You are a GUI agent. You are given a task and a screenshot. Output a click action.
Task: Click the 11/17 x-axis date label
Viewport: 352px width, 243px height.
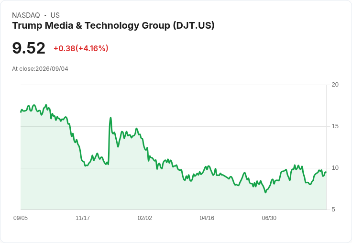point(83,218)
